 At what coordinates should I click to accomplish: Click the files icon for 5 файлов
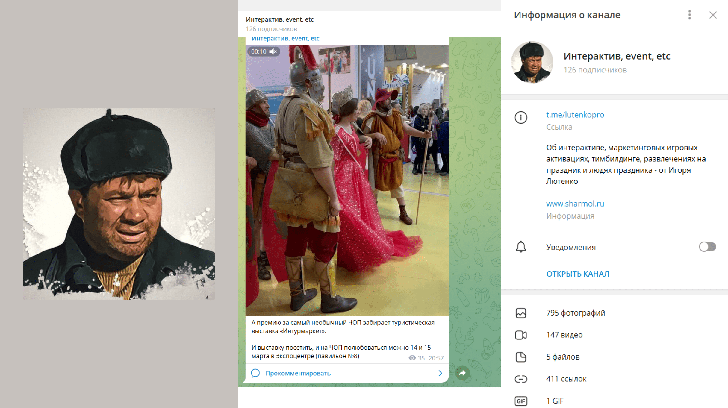(x=521, y=357)
